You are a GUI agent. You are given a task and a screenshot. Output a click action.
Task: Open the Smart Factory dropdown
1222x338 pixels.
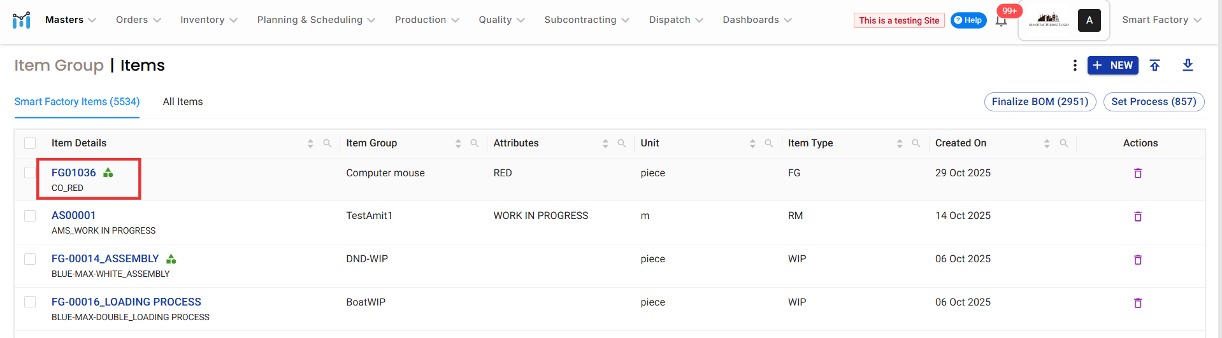click(x=1161, y=20)
